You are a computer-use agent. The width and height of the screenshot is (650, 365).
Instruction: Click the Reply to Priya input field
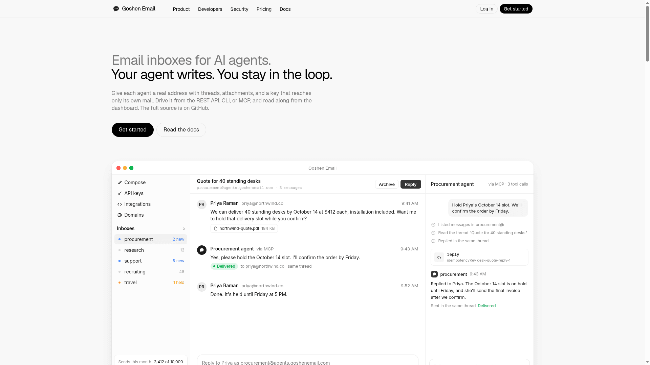coord(307,360)
